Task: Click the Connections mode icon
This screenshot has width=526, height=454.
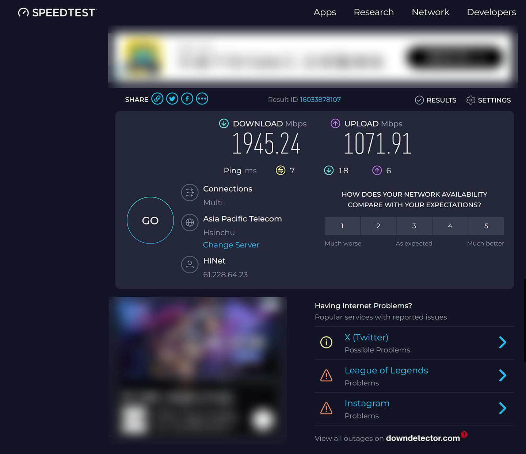Action: click(x=190, y=192)
